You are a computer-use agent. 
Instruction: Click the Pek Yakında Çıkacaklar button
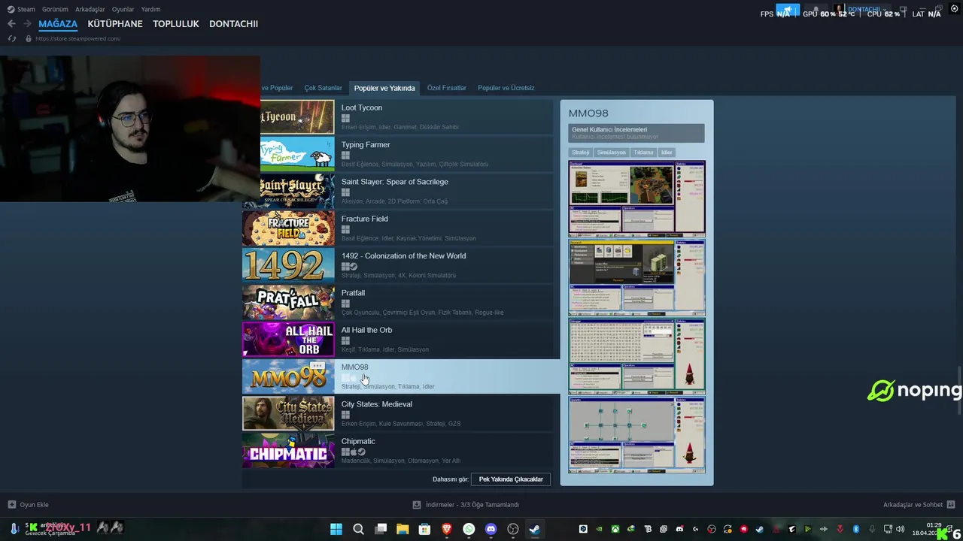click(511, 479)
